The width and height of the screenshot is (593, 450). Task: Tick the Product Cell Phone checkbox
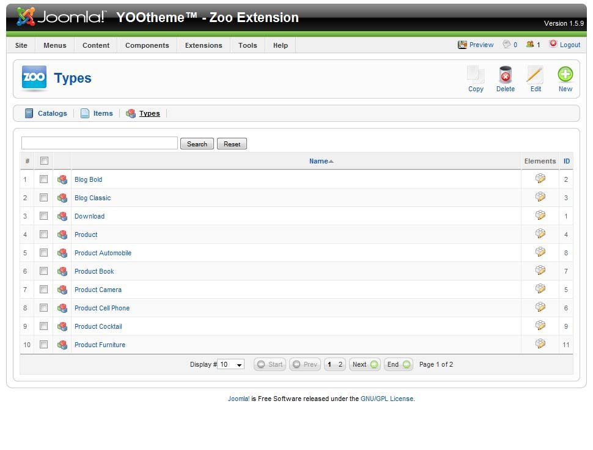click(44, 308)
